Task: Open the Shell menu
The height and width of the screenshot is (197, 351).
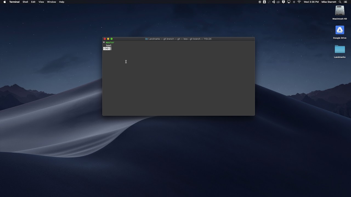Action: pyautogui.click(x=25, y=2)
